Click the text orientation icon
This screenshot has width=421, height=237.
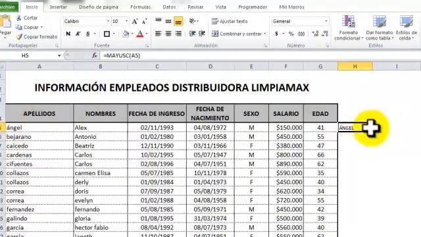click(x=192, y=21)
